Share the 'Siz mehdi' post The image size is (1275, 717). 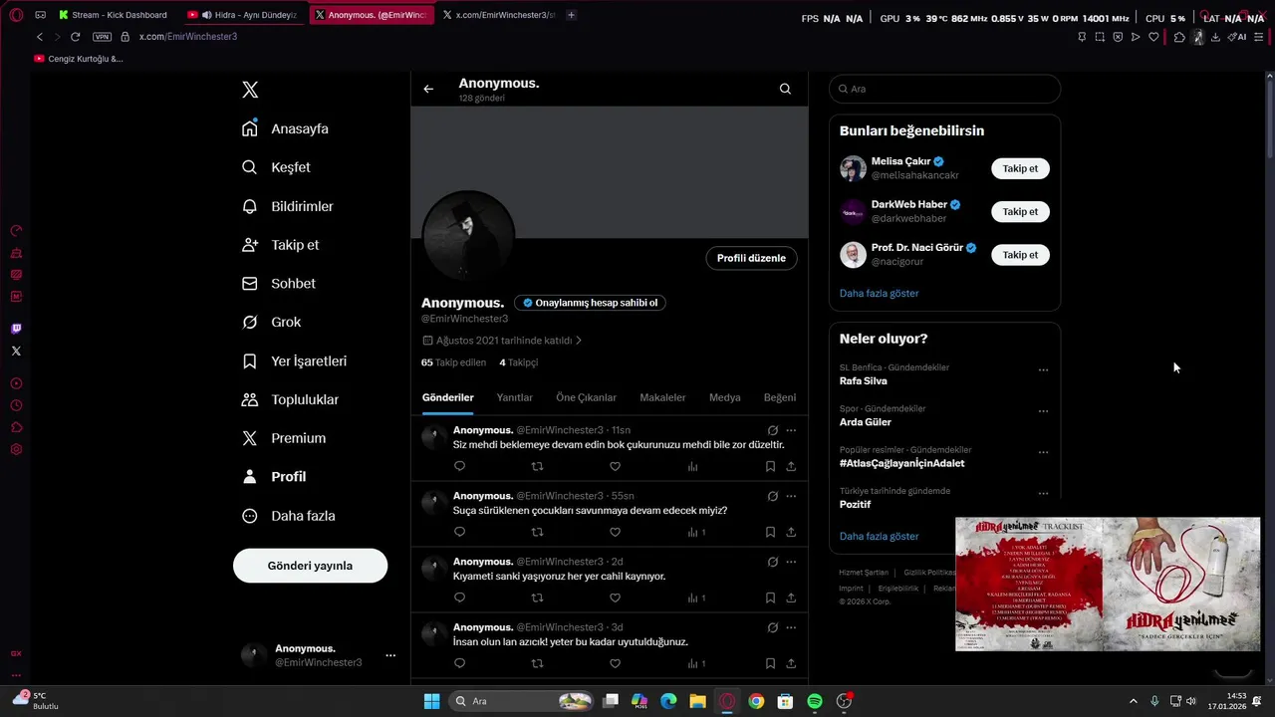pos(791,466)
